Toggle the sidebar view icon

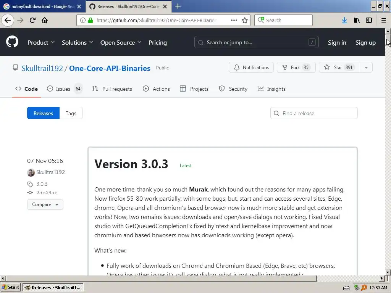coord(369,20)
